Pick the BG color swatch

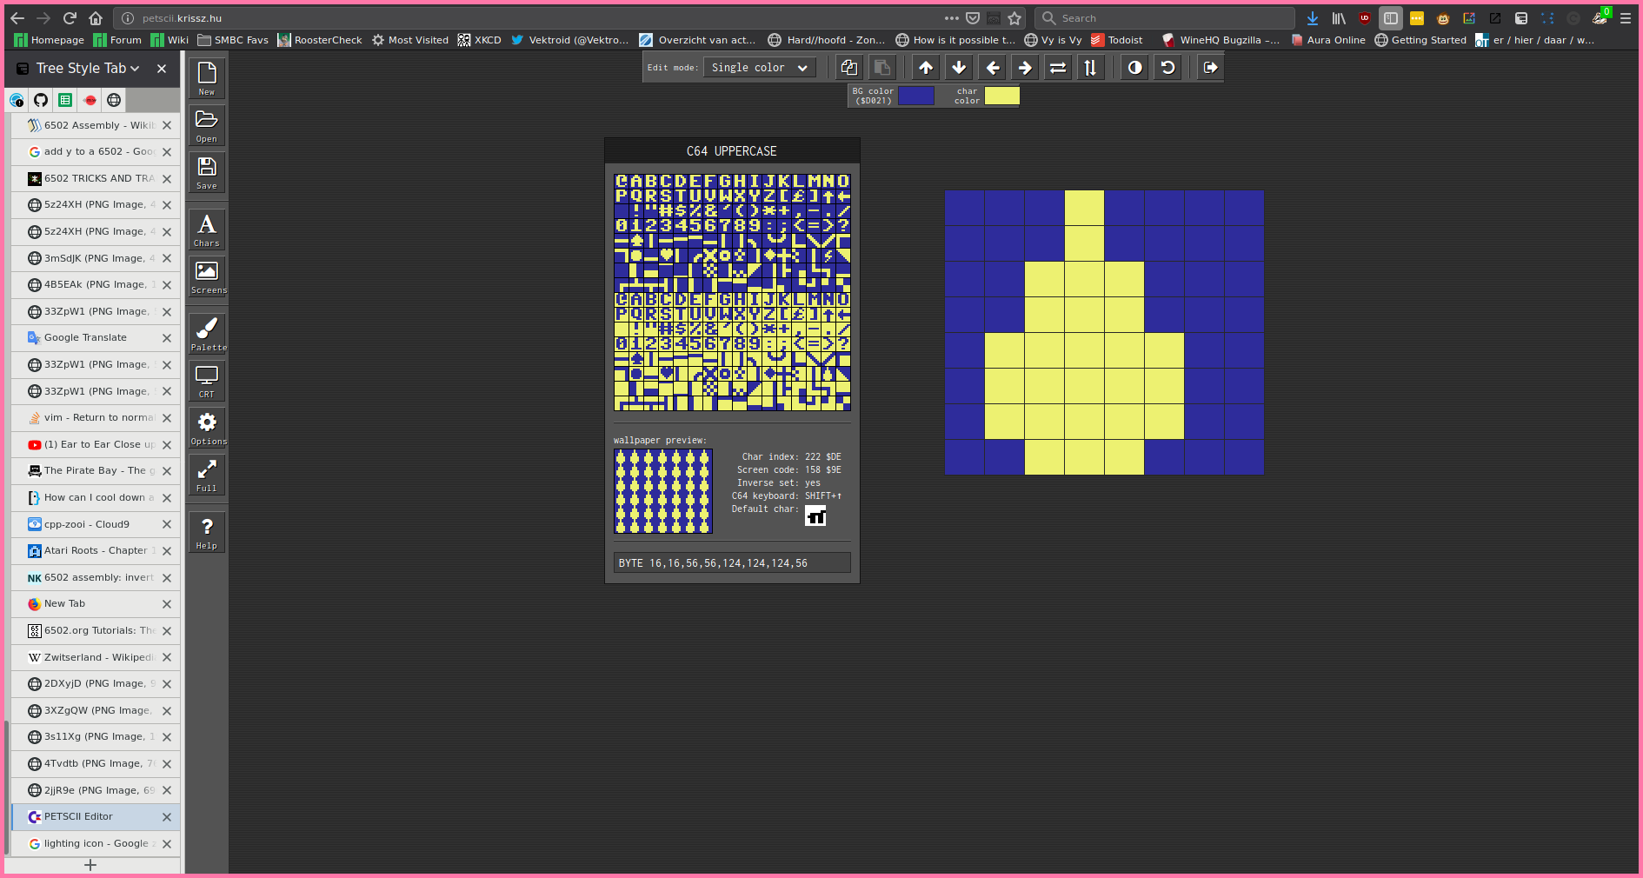pyautogui.click(x=915, y=96)
